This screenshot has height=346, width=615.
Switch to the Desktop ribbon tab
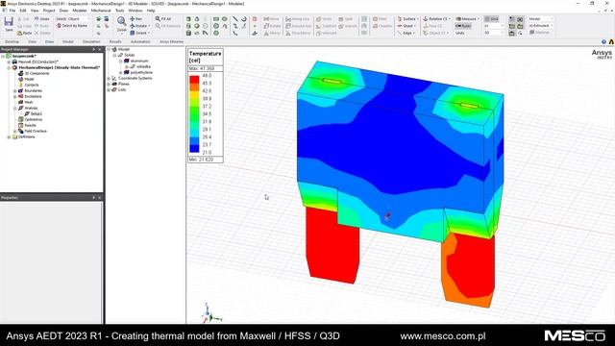(x=12, y=41)
